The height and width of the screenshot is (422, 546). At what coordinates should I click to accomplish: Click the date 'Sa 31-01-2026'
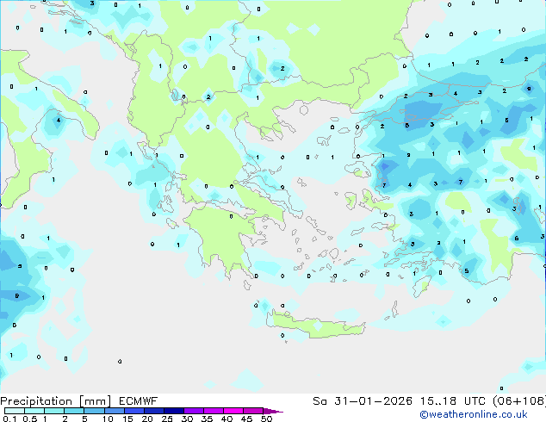363,401
